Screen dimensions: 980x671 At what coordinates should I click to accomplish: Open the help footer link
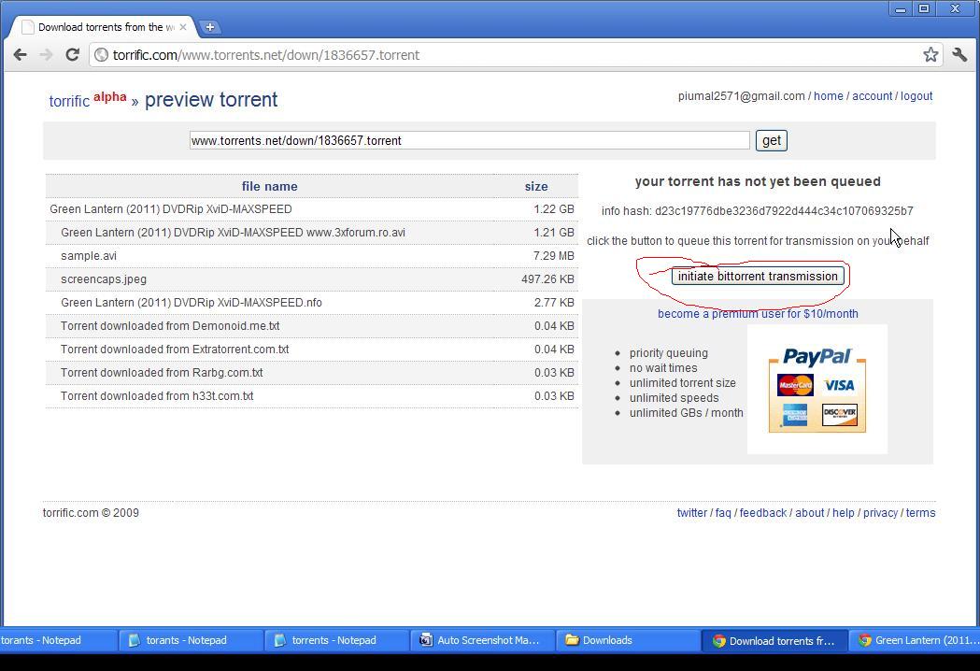click(843, 513)
